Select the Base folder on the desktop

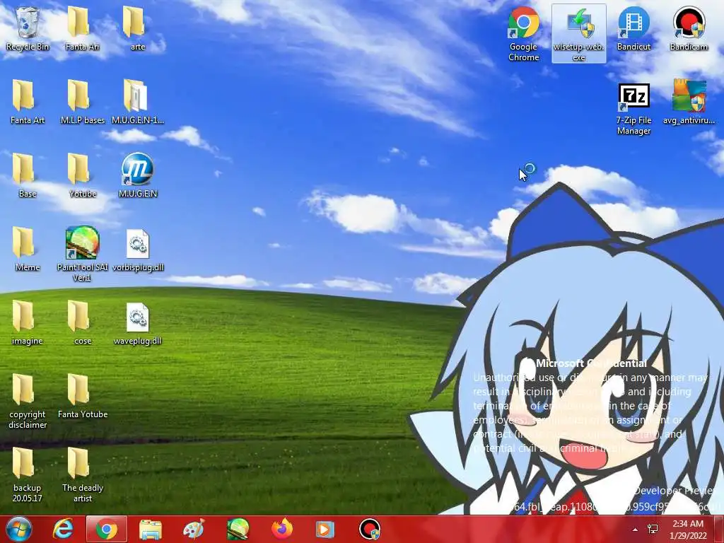[28, 175]
